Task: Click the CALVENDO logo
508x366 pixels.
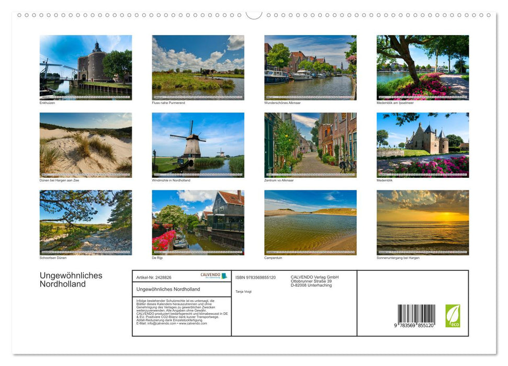Action: (x=214, y=276)
